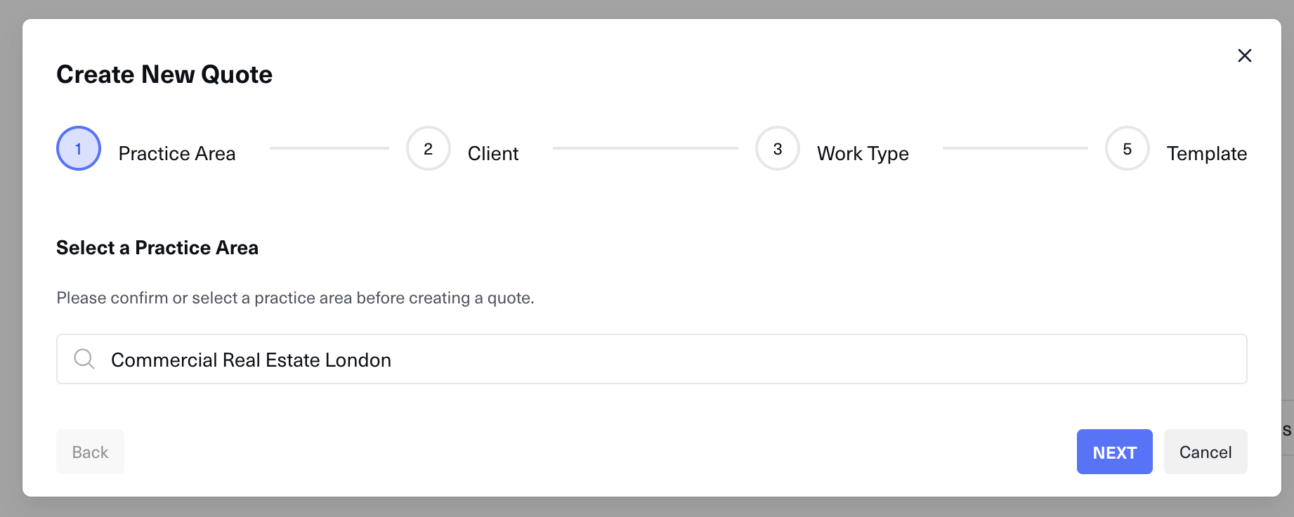Click the step 5 circle indicator

pos(1127,148)
